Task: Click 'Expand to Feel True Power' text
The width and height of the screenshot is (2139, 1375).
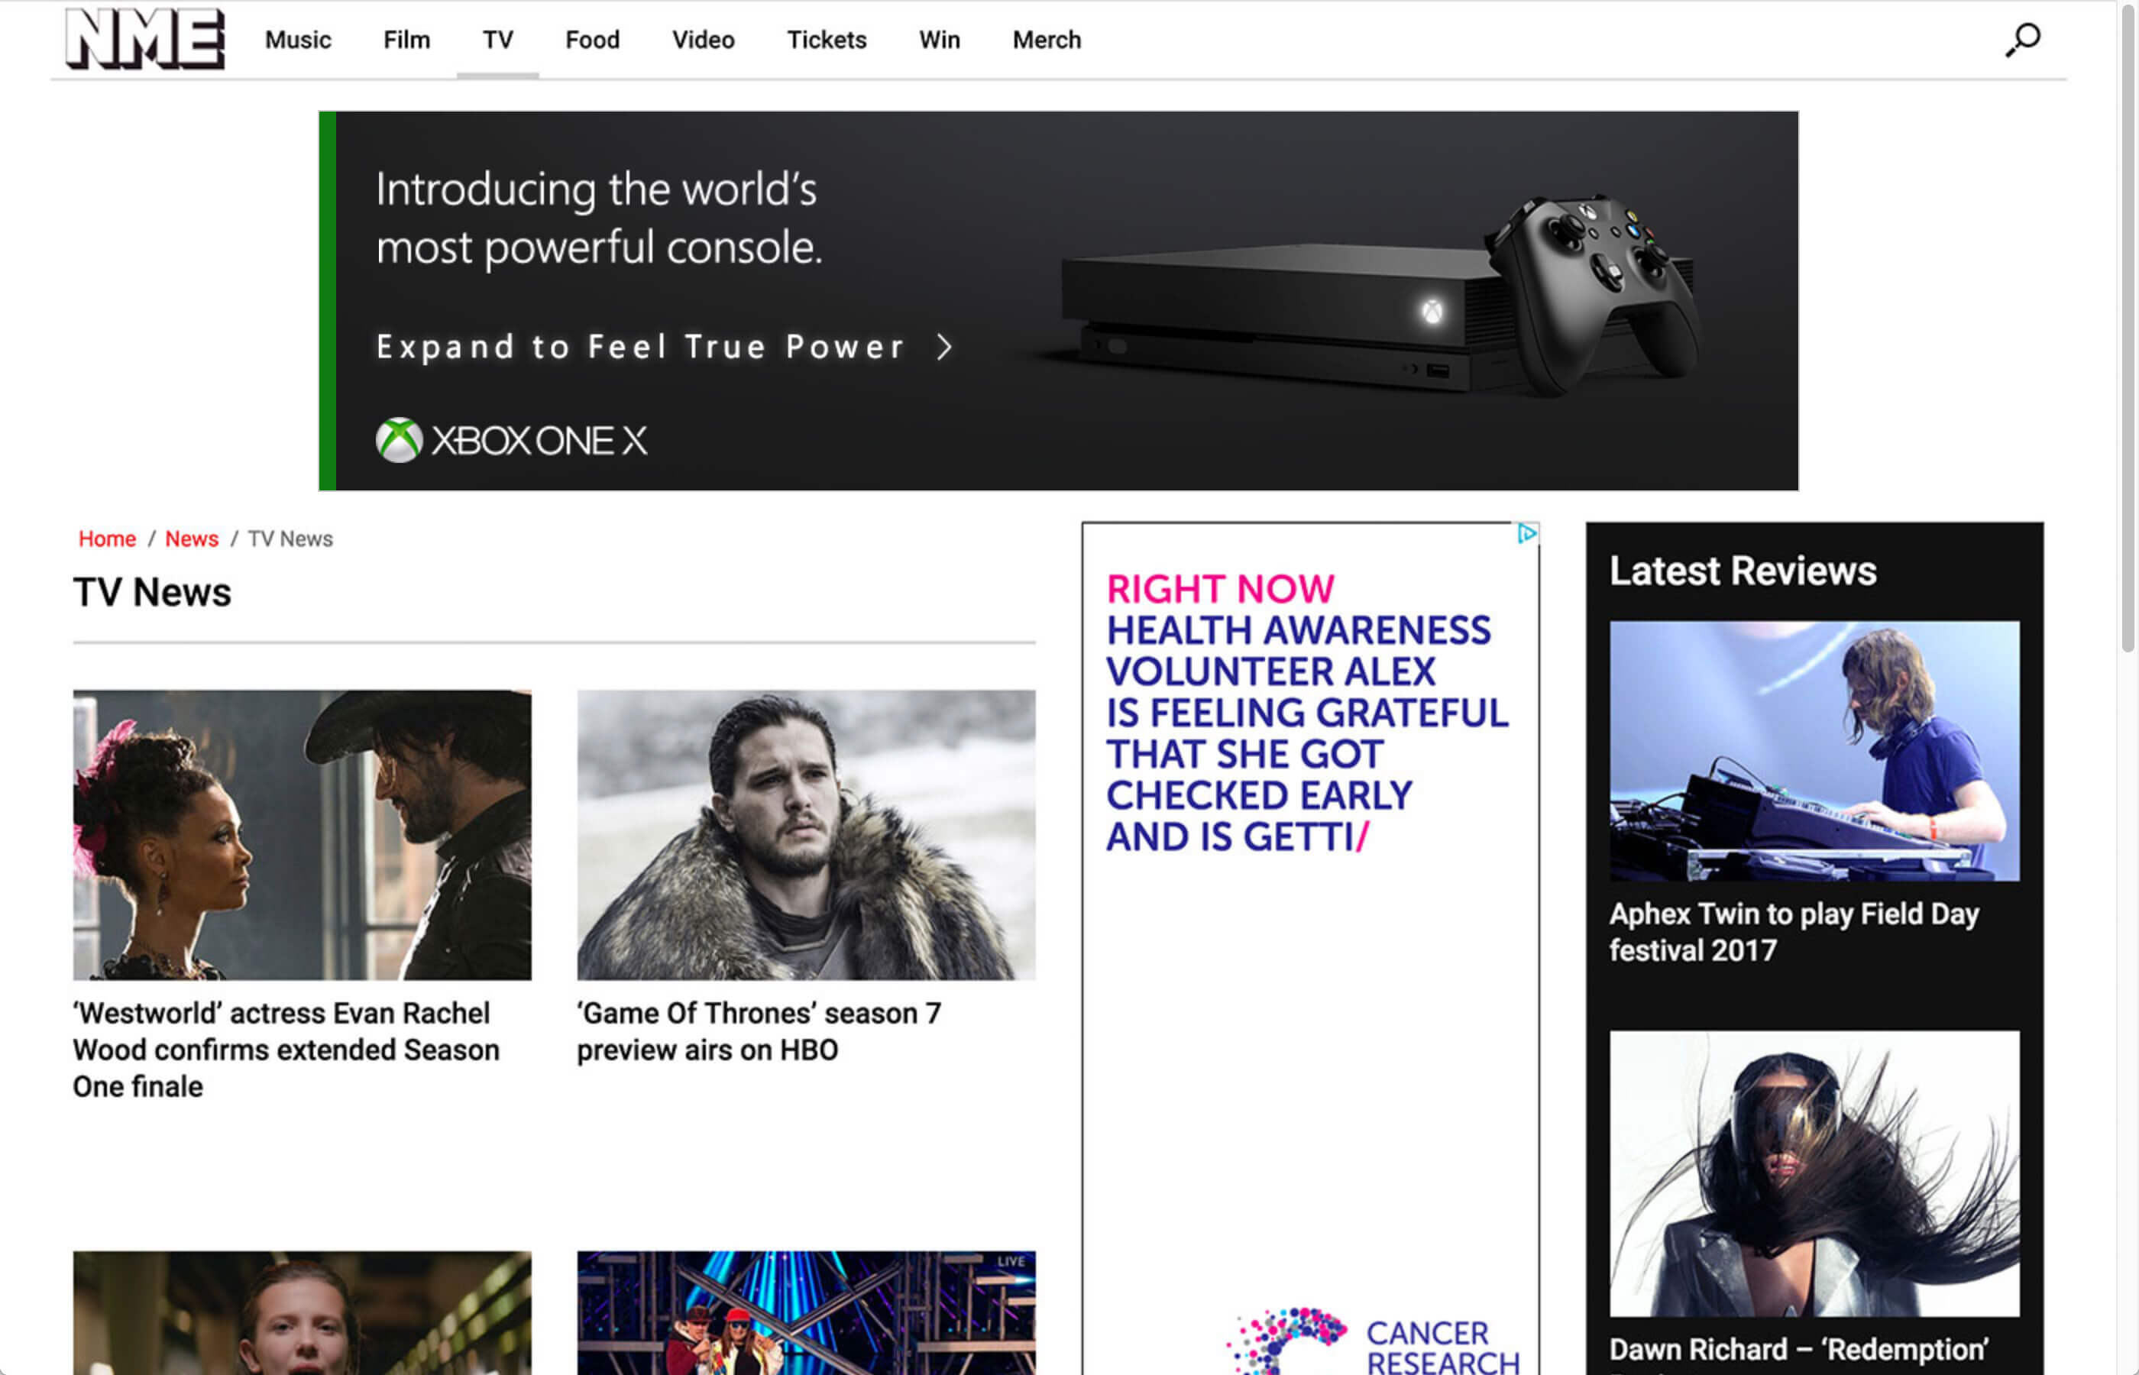Action: tap(641, 347)
